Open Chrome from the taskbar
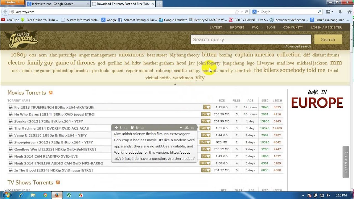The height and width of the screenshot is (199, 354). 45,195
